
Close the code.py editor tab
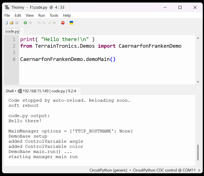[x=22, y=31]
